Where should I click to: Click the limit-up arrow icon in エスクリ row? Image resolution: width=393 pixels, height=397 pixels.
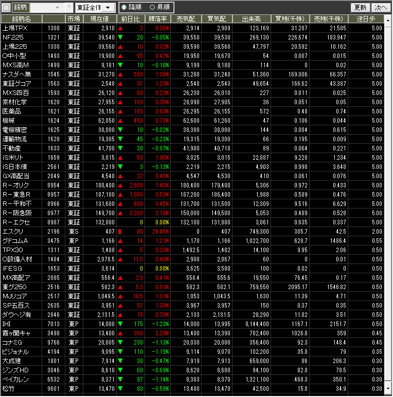(x=120, y=232)
